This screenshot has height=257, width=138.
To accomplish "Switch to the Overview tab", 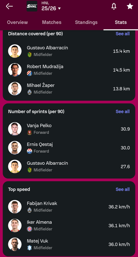I will [x=17, y=22].
